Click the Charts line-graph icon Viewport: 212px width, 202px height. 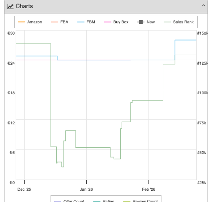point(10,6)
